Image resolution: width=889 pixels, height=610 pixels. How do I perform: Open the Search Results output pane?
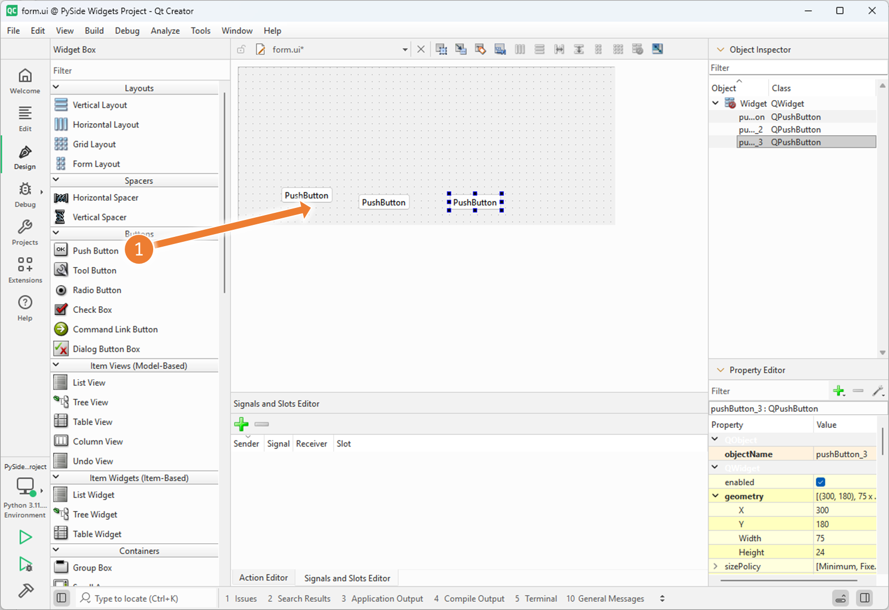point(299,599)
